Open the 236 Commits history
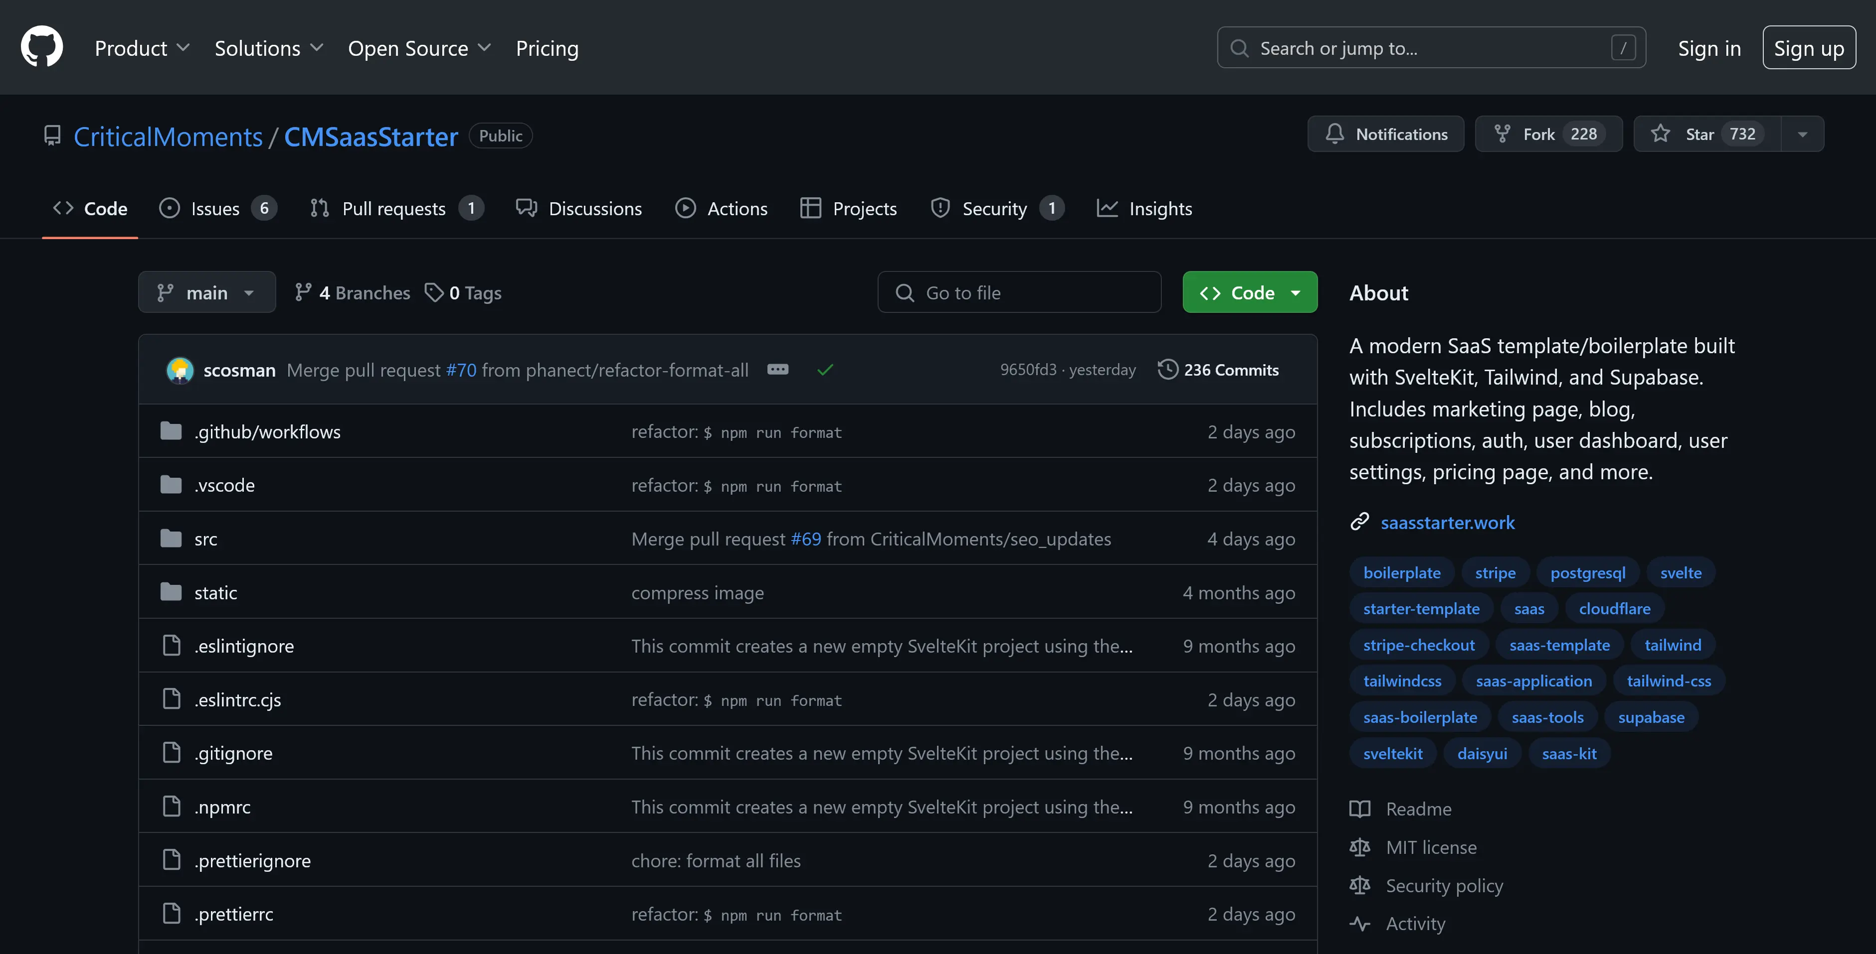Viewport: 1876px width, 954px height. [1218, 370]
